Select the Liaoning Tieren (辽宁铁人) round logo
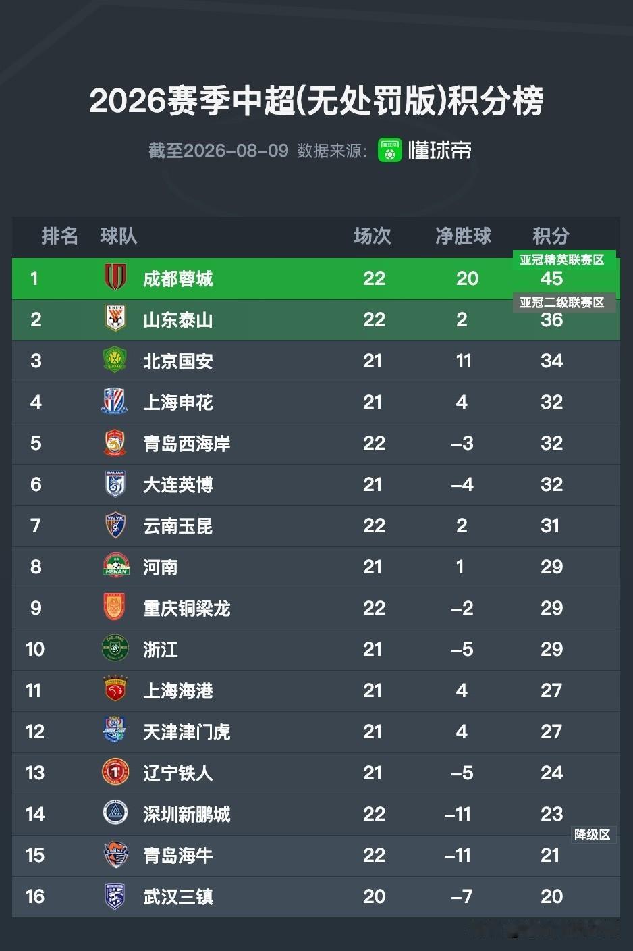Image resolution: width=633 pixels, height=951 pixels. pos(115,772)
